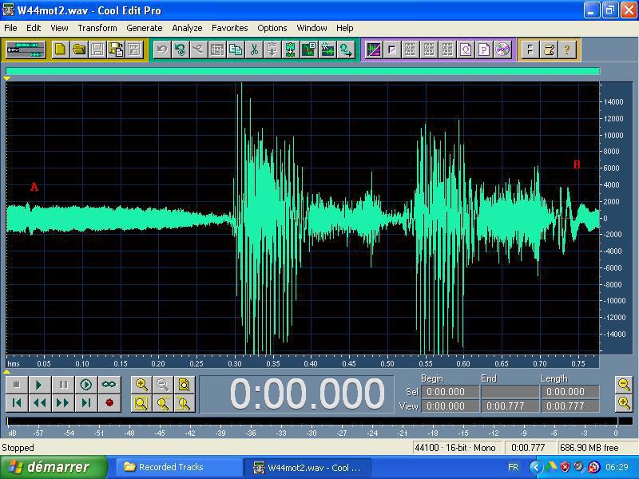Viewport: 639px width, 479px height.
Task: Open the Favorites menu
Action: tap(229, 28)
